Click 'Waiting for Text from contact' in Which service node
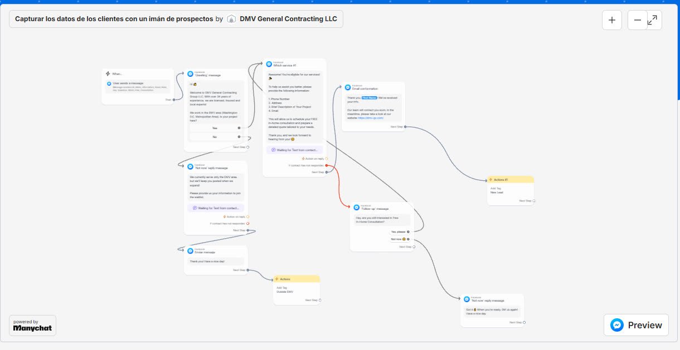Image resolution: width=680 pixels, height=350 pixels. click(x=294, y=150)
